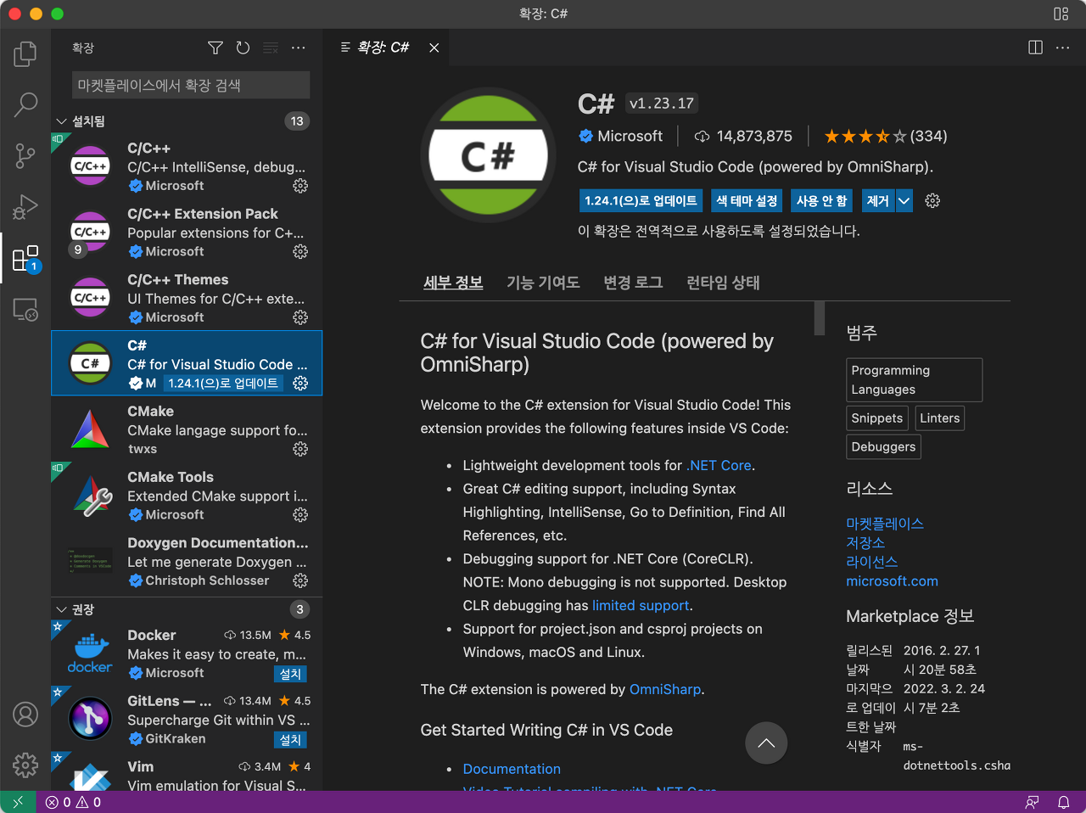
Task: Click the Programming Languages category
Action: [x=914, y=379]
